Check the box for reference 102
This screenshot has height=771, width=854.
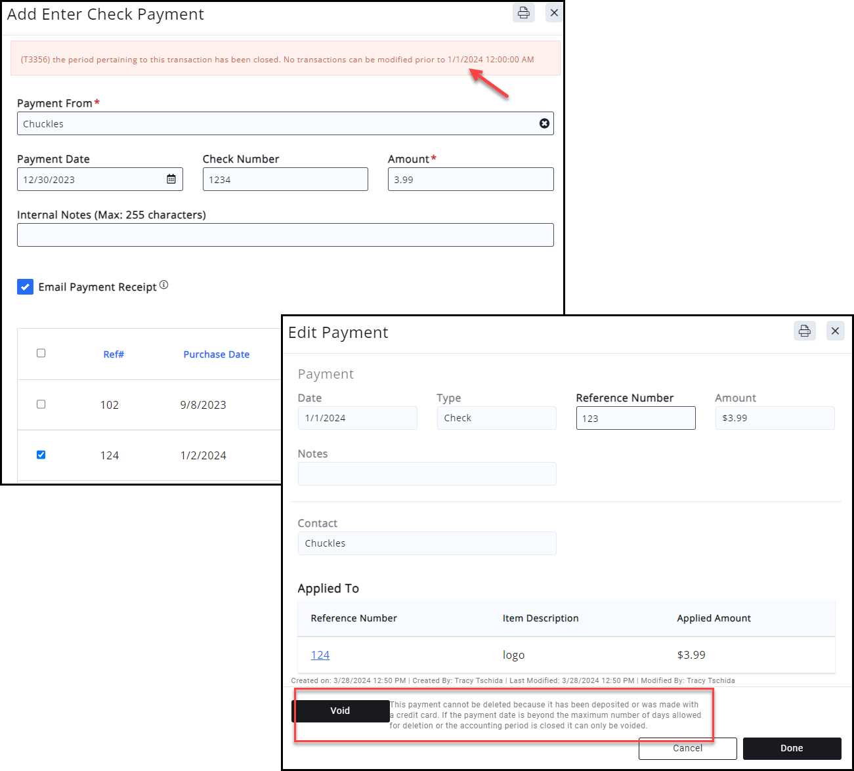pos(41,404)
